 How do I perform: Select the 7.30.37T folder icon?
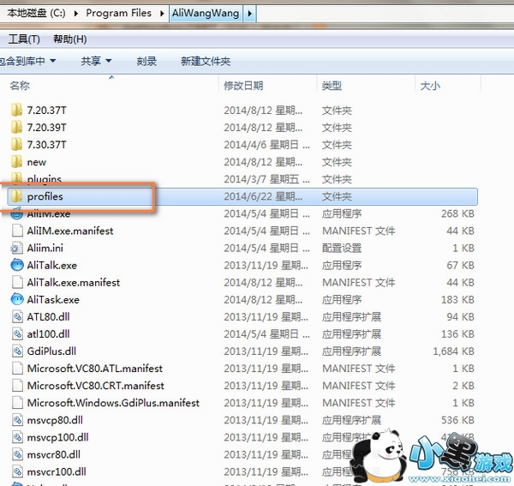(16, 145)
